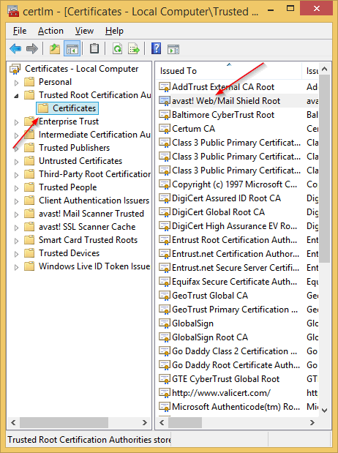Click the Refresh toolbar icon
This screenshot has height=453, width=338.
coord(117,48)
